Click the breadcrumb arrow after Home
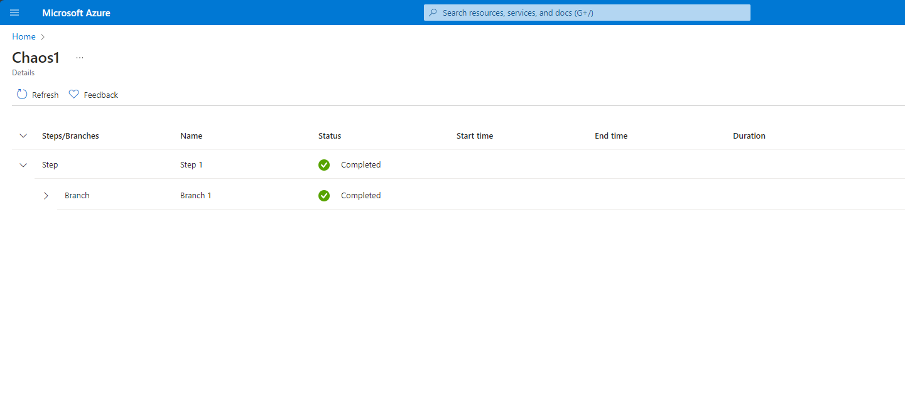Viewport: 905px width, 394px height. [43, 37]
